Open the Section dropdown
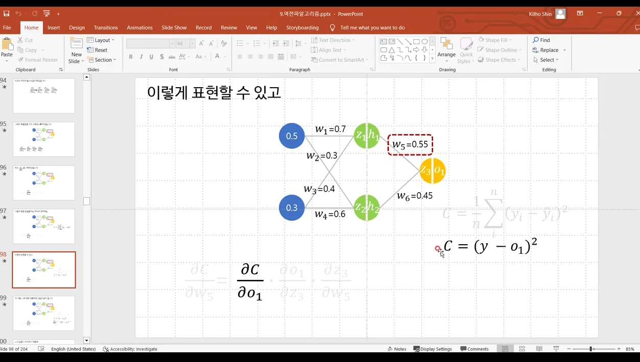This screenshot has height=362, width=640. tap(102, 60)
